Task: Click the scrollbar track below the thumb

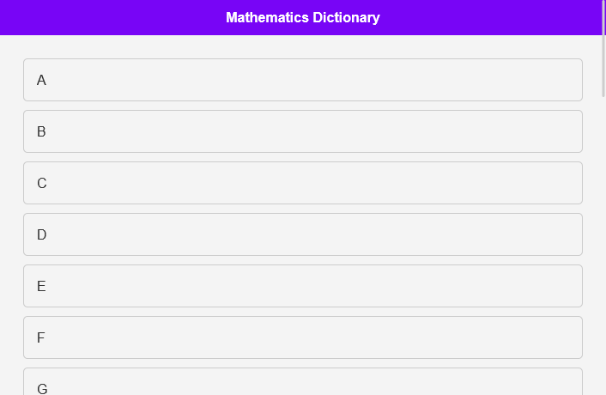Action: pos(603,258)
